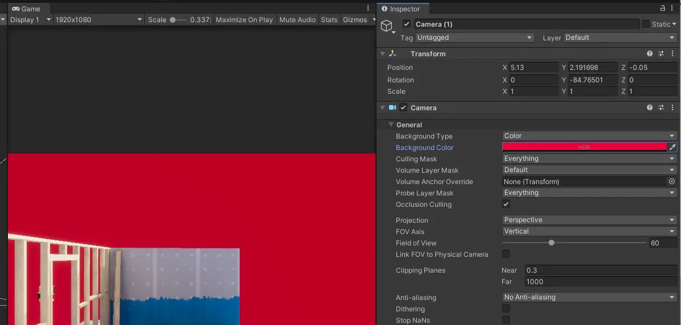Viewport: 681px width, 325px height.
Task: Enable the Stop NaNs checkbox
Action: pos(506,320)
